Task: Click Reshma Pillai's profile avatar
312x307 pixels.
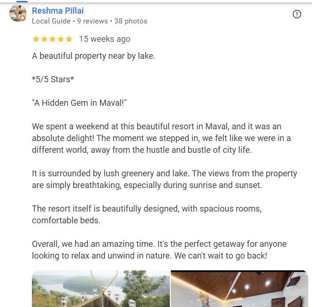Action: point(17,13)
